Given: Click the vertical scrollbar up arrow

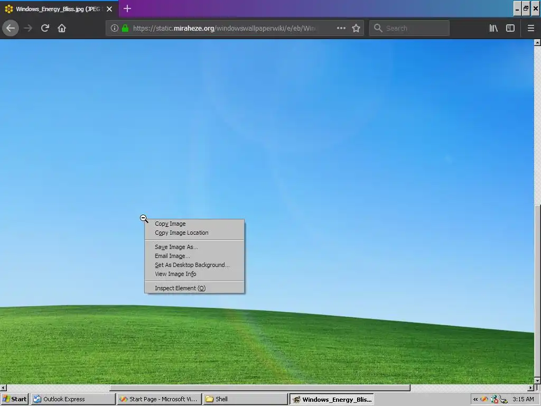Looking at the screenshot, I should pos(537,42).
